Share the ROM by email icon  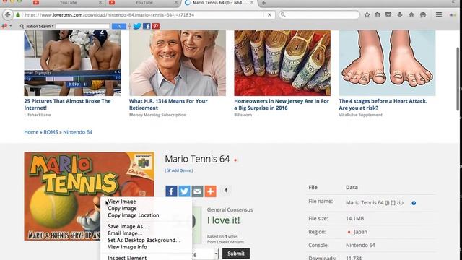(197, 191)
